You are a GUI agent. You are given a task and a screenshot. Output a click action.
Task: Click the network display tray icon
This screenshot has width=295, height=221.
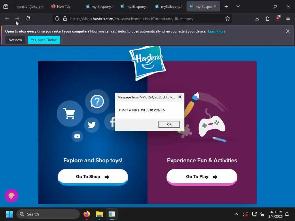(x=254, y=214)
